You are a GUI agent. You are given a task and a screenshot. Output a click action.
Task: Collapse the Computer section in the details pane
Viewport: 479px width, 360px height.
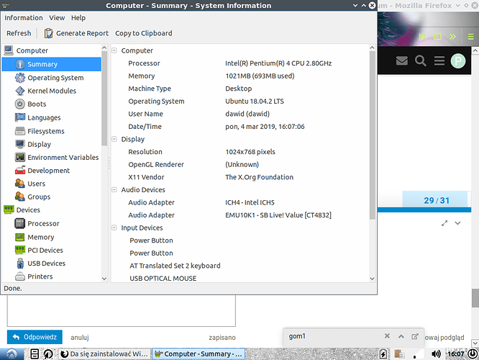(x=114, y=50)
